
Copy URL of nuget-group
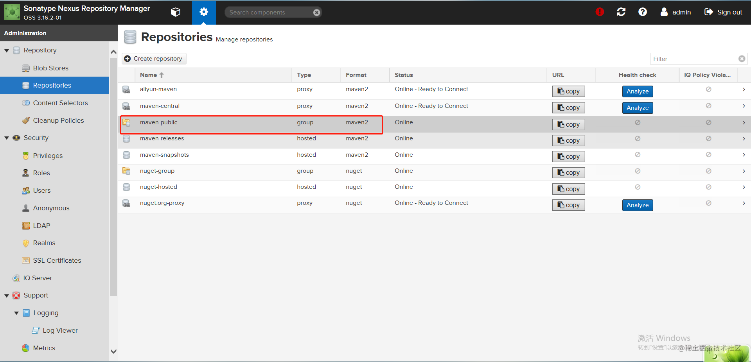[568, 172]
